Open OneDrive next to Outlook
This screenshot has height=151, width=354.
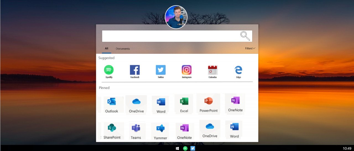(136, 105)
